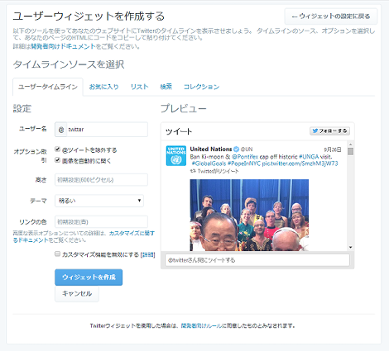Image resolution: width=389 pixels, height=351 pixels.
Task: Click the キャンセル button
Action: [x=77, y=294]
